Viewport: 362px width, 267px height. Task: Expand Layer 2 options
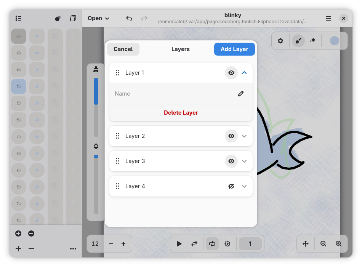pyautogui.click(x=244, y=136)
